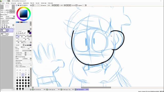
Task: Select the move layer tool
Action: tap(17, 33)
